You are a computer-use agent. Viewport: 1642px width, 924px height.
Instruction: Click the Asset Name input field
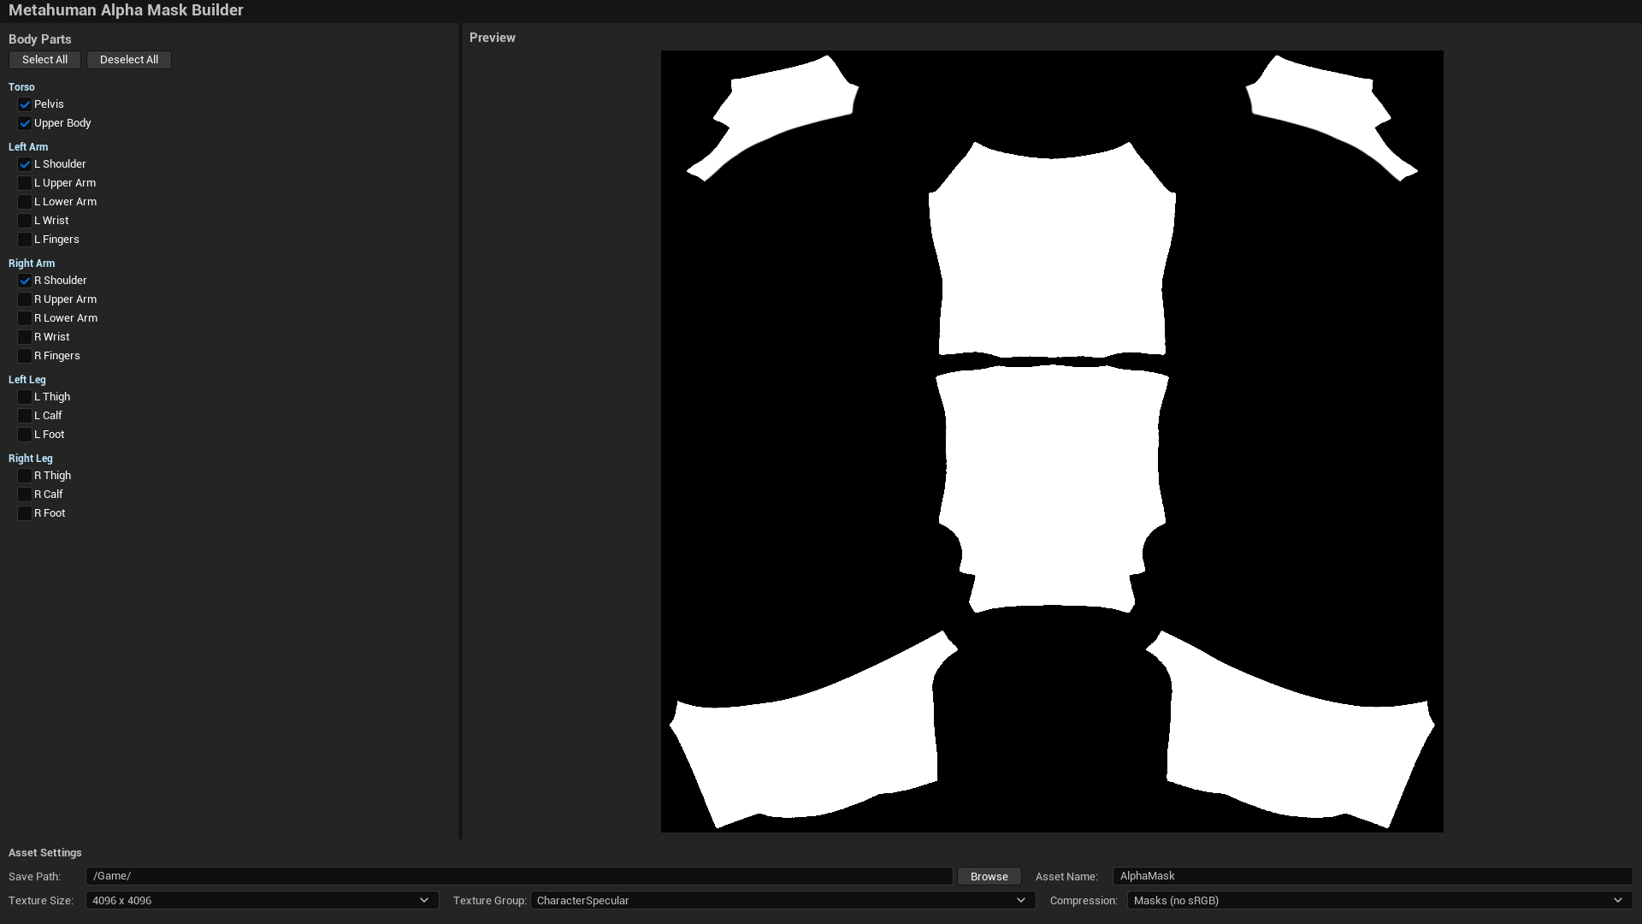click(1373, 876)
